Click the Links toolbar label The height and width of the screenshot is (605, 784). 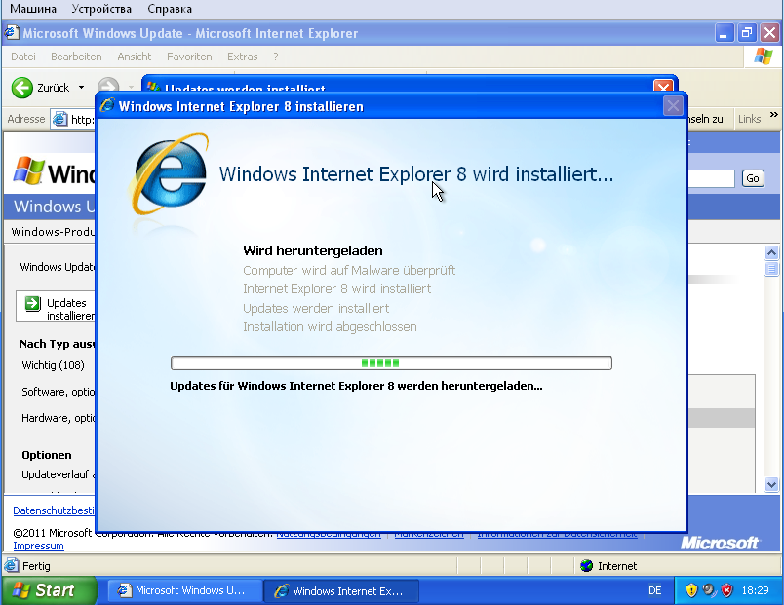tap(749, 119)
